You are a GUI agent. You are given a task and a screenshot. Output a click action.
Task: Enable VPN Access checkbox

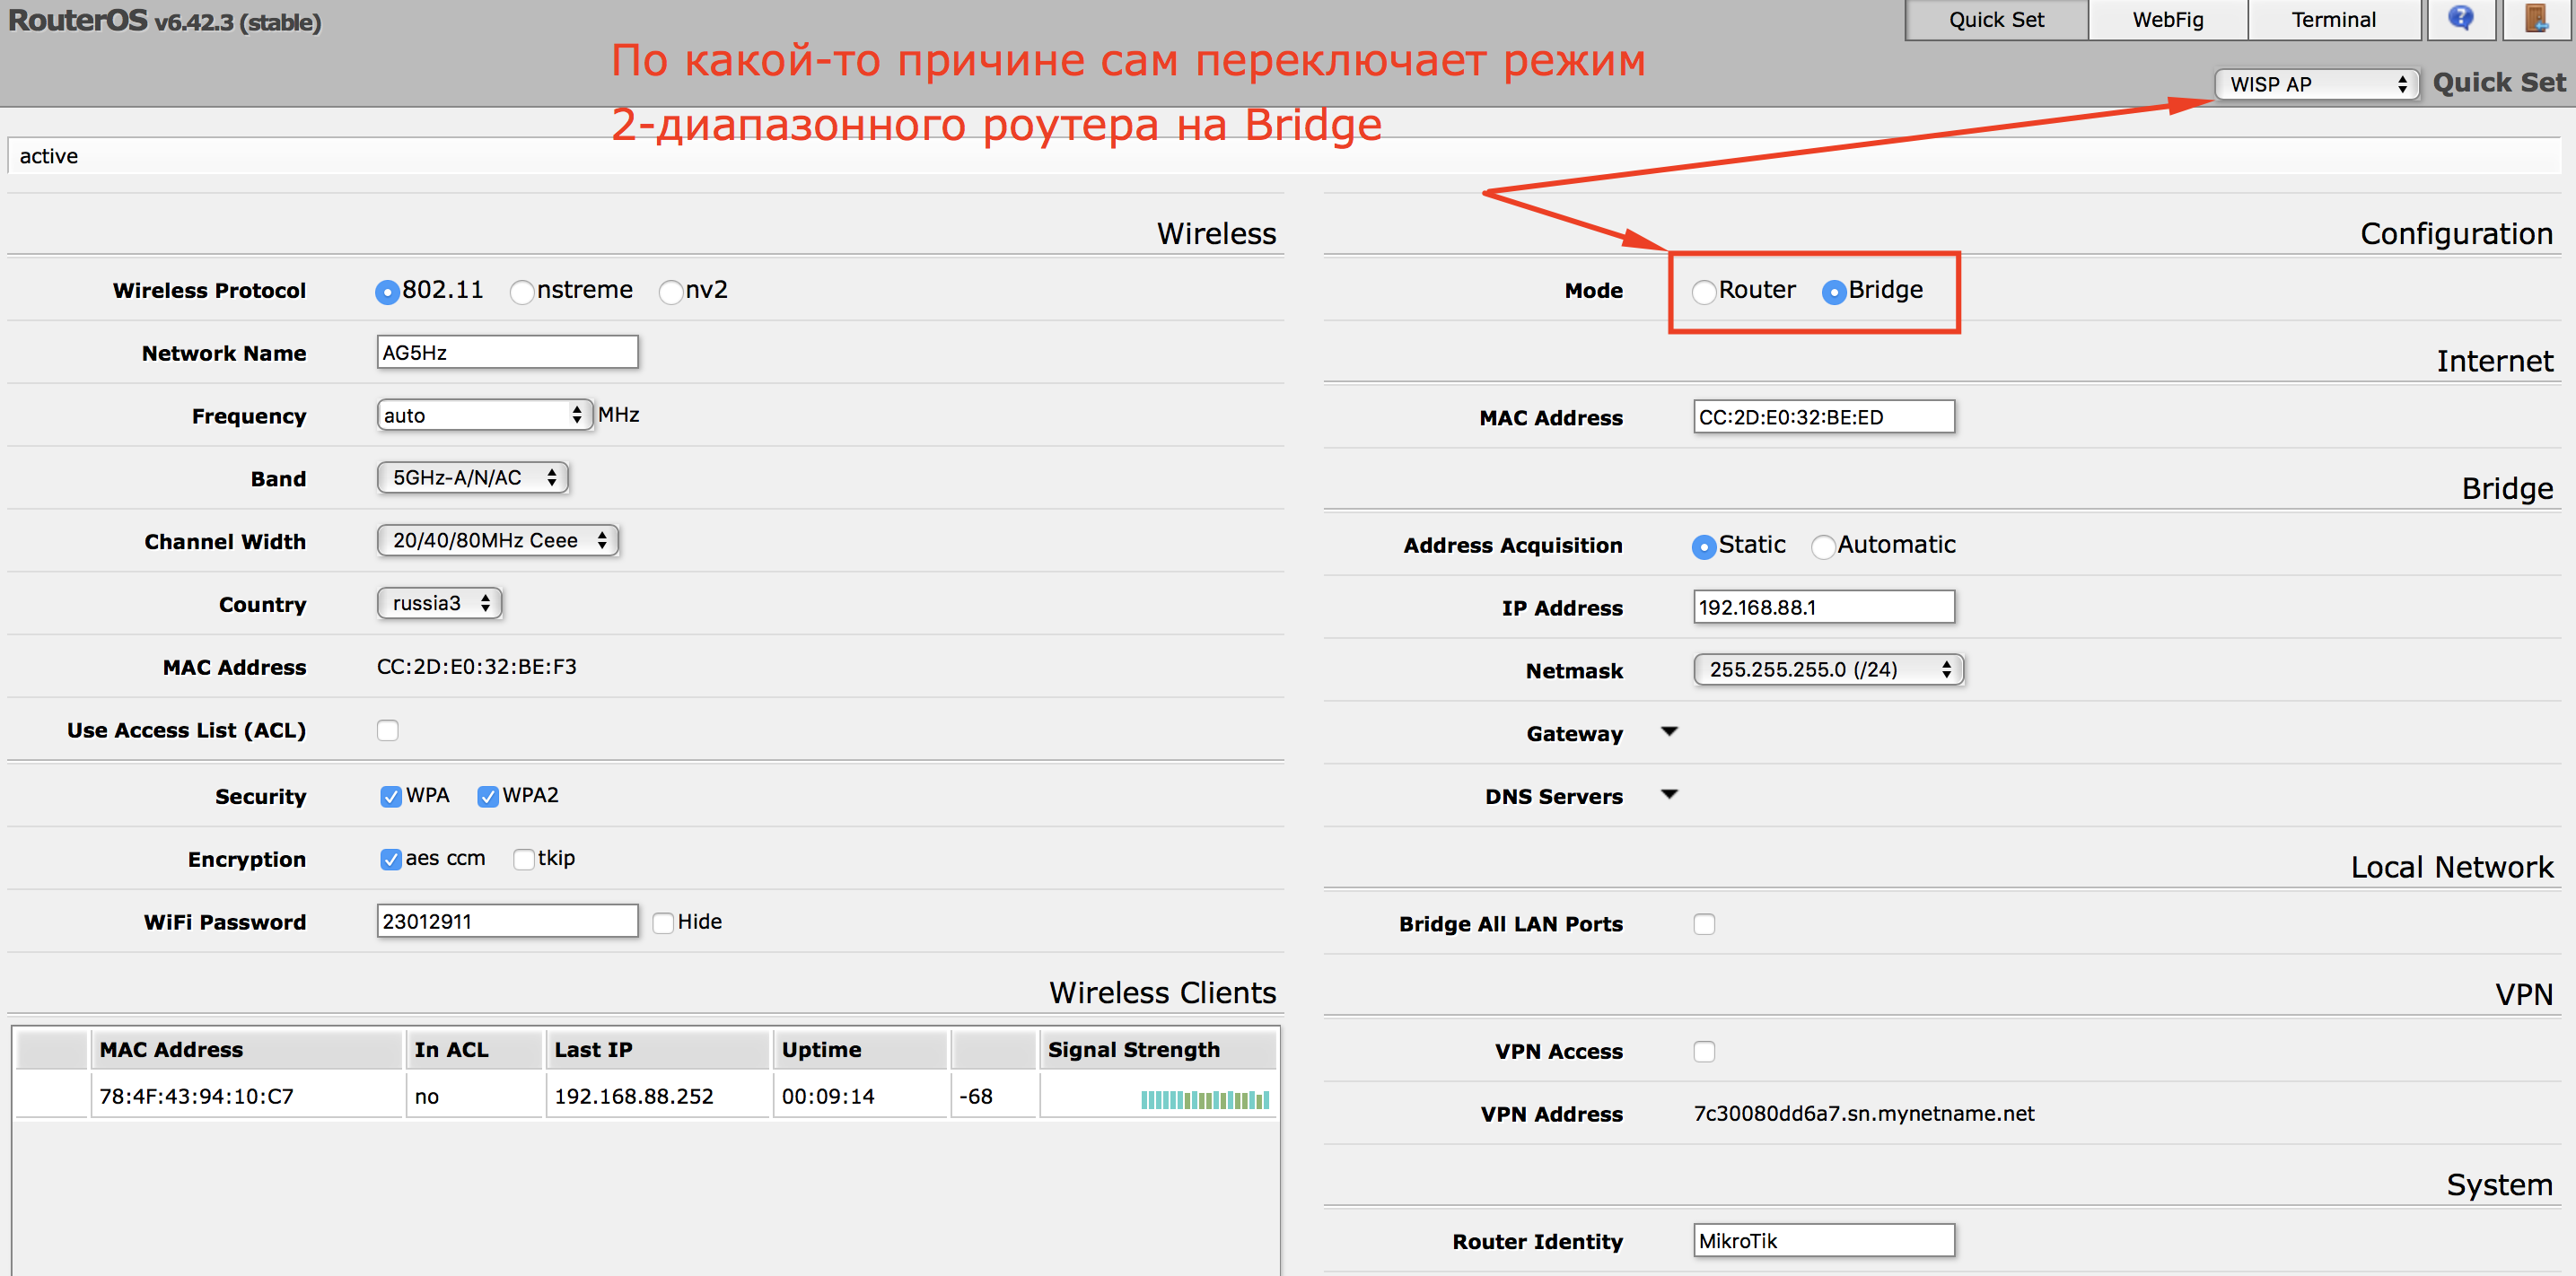(x=1704, y=1052)
